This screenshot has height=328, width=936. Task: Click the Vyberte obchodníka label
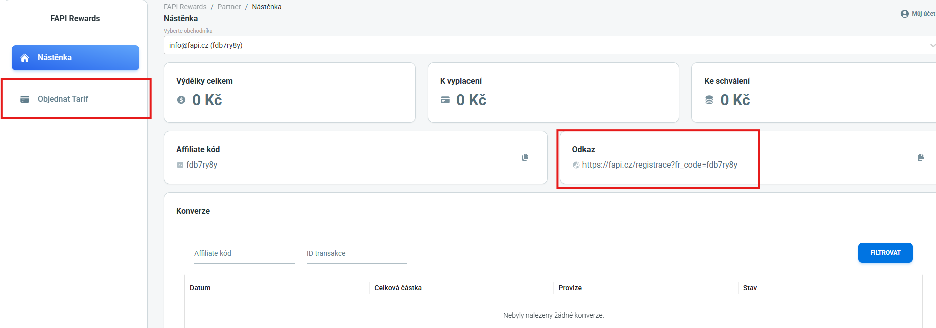coord(188,31)
